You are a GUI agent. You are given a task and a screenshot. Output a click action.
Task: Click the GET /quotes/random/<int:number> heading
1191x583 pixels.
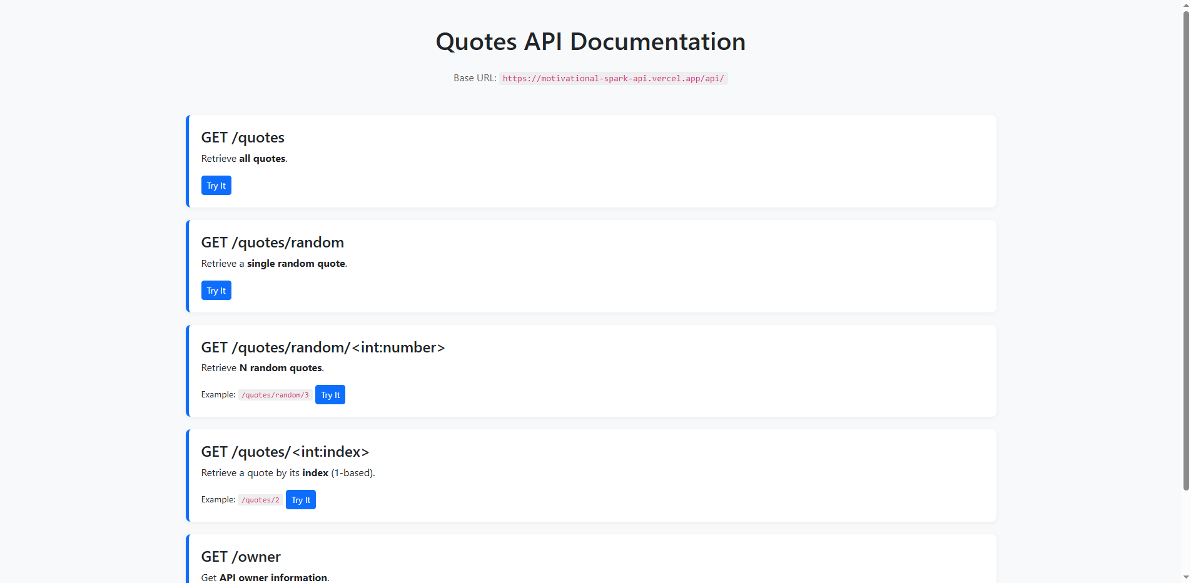click(x=323, y=347)
